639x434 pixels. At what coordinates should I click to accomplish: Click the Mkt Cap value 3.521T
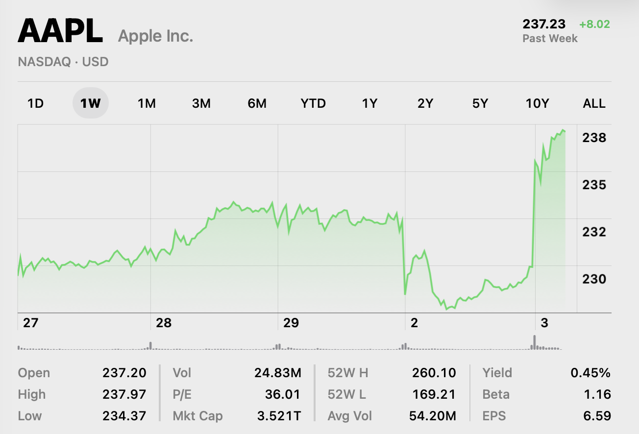[279, 416]
